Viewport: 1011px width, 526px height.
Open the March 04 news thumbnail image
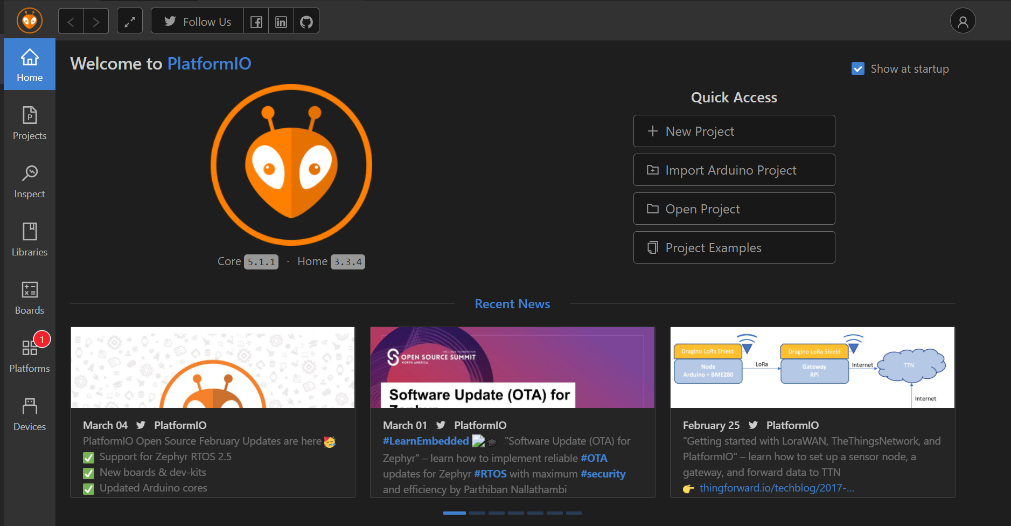pos(213,368)
